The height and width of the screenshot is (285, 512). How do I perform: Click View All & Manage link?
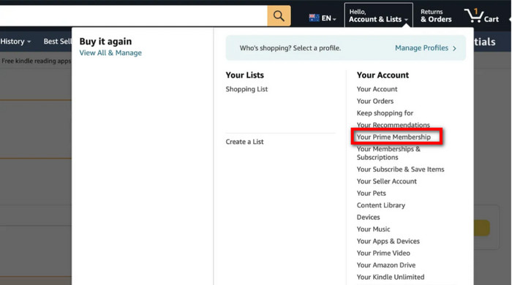110,53
